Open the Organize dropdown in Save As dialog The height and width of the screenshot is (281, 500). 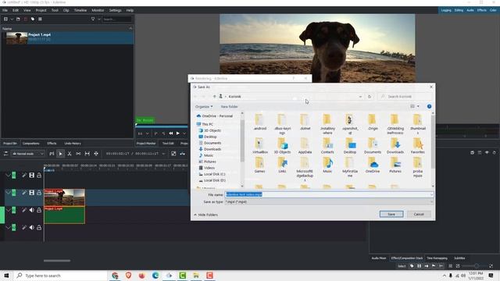[204, 106]
